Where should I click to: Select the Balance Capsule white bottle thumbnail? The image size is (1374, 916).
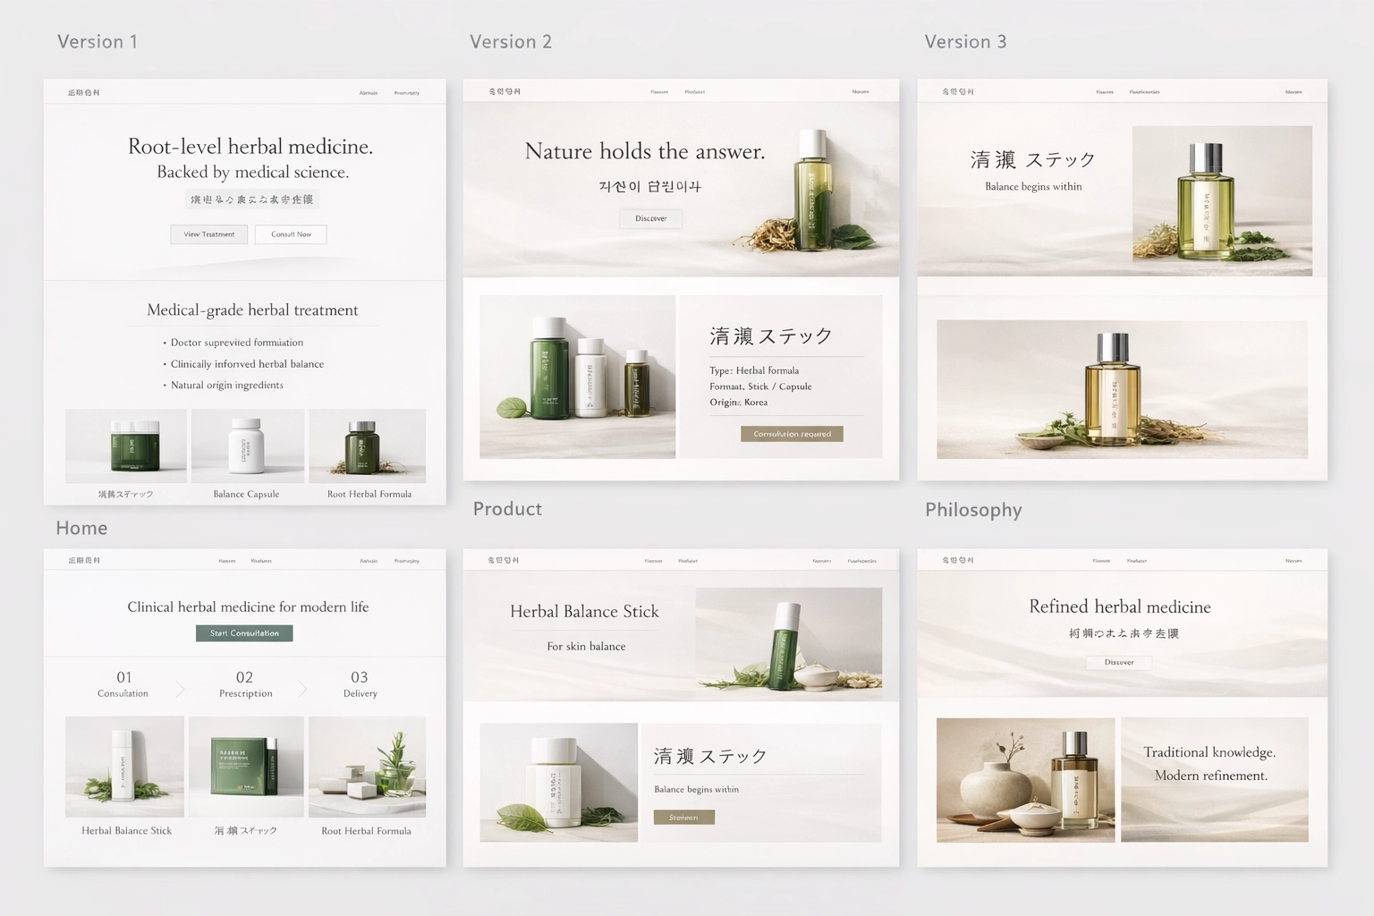click(x=247, y=445)
